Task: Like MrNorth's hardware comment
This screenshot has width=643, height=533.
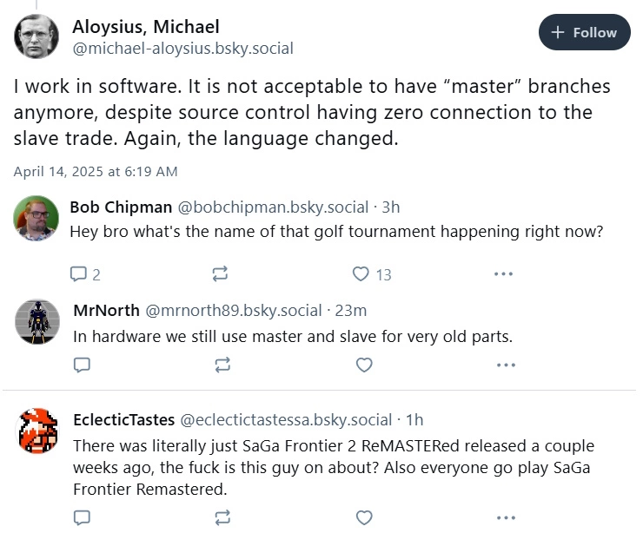Action: click(364, 365)
